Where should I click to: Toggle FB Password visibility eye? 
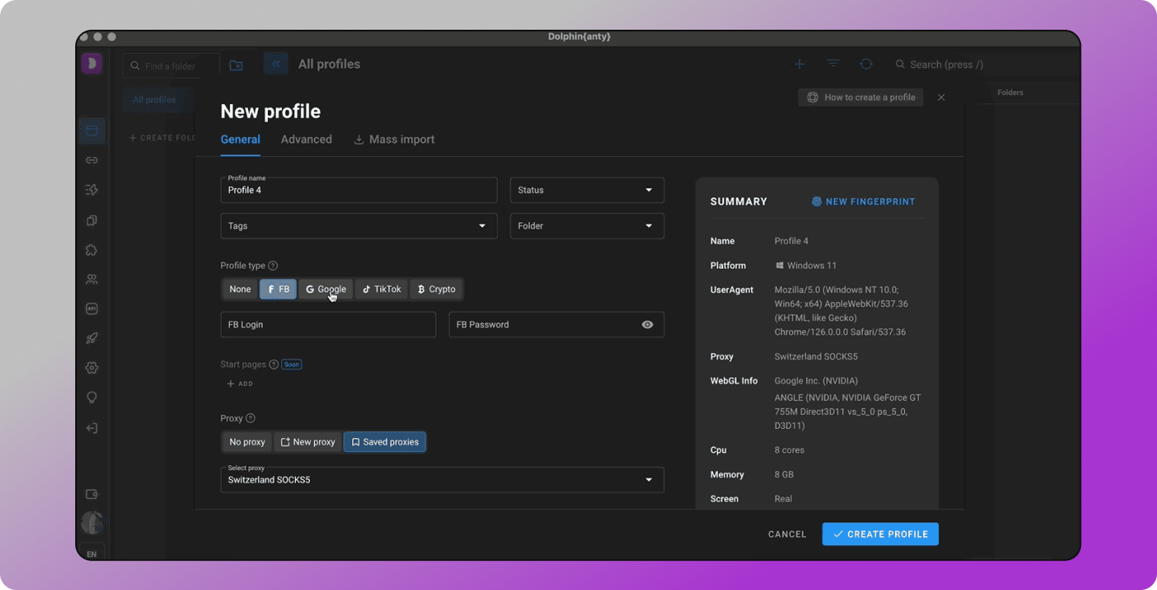[647, 325]
